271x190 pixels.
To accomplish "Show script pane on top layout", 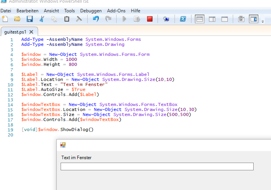I will [200, 19].
